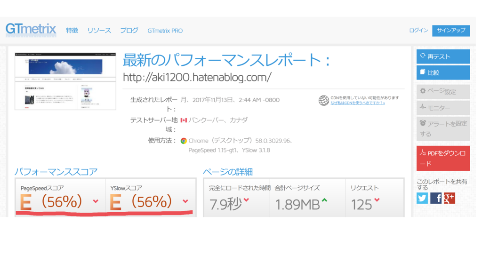Click the 最新のパフォーマンスレポート heading
Viewport: 482px width, 271px height.
(226, 60)
